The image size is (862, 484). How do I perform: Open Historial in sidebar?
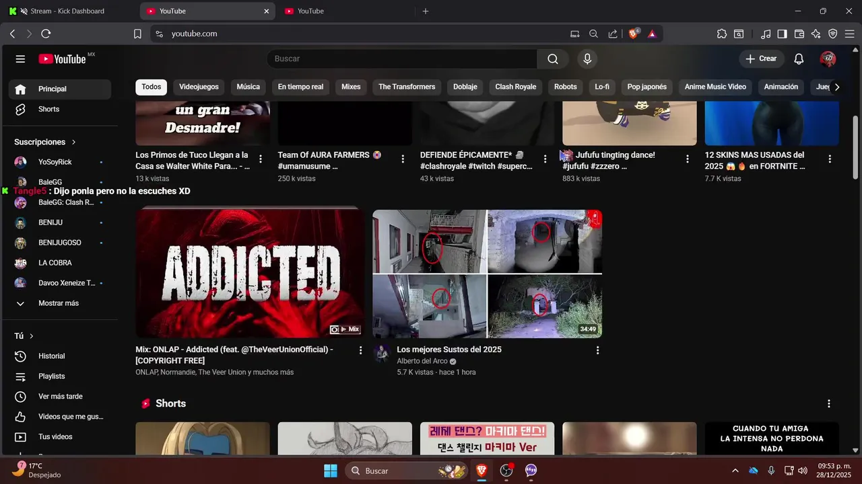coord(60,356)
